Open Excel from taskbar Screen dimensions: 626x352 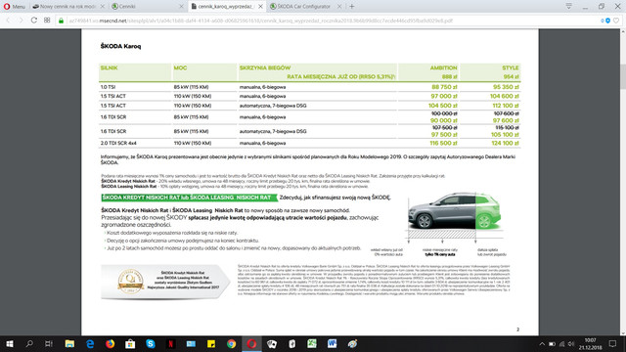[312, 343]
